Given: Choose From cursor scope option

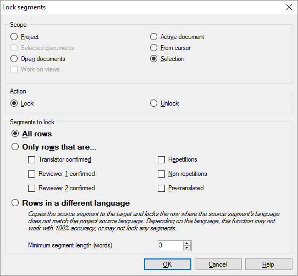Looking at the screenshot, I should point(153,48).
